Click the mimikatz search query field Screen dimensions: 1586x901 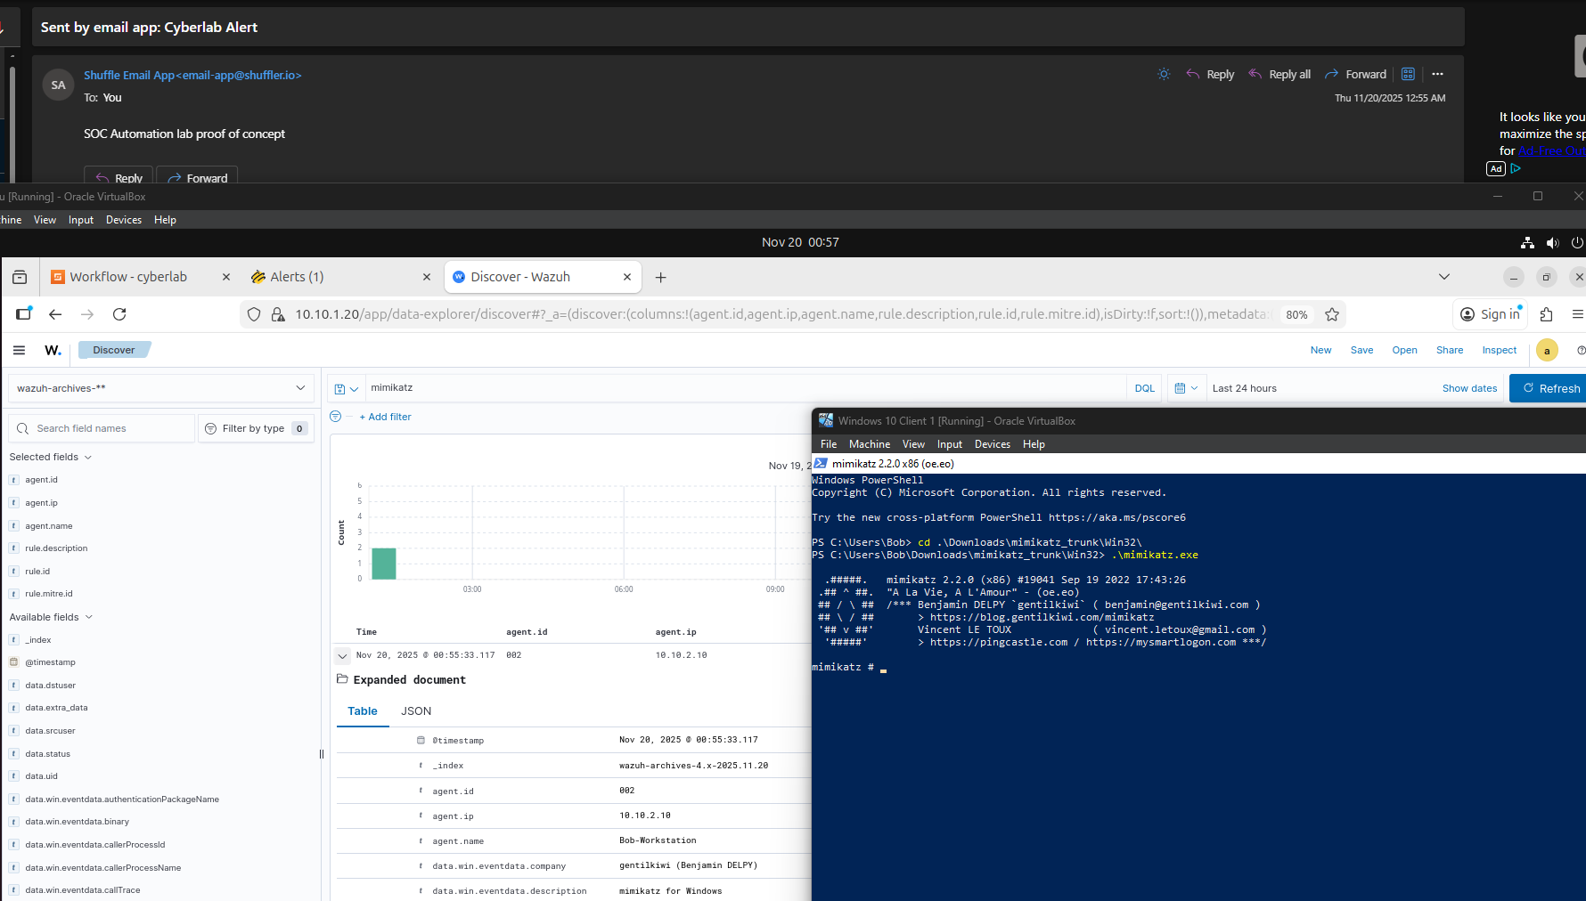pyautogui.click(x=740, y=388)
